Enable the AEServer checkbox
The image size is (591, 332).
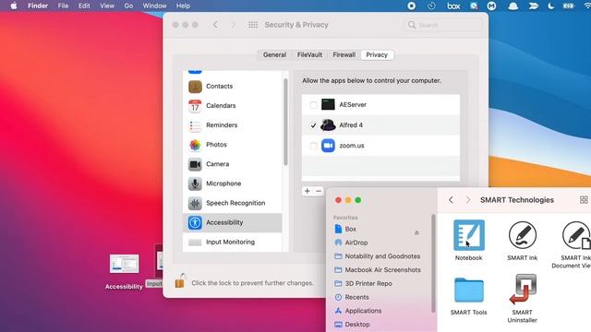(x=313, y=105)
